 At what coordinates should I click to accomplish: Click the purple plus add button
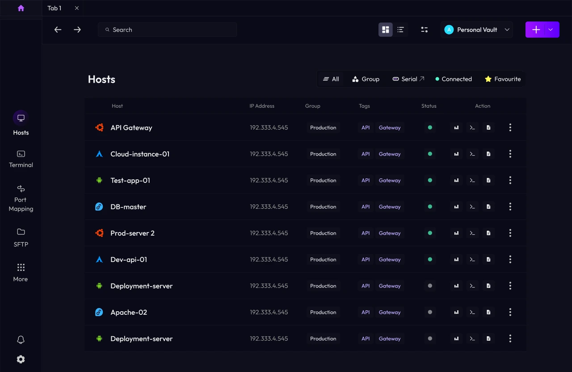536,30
